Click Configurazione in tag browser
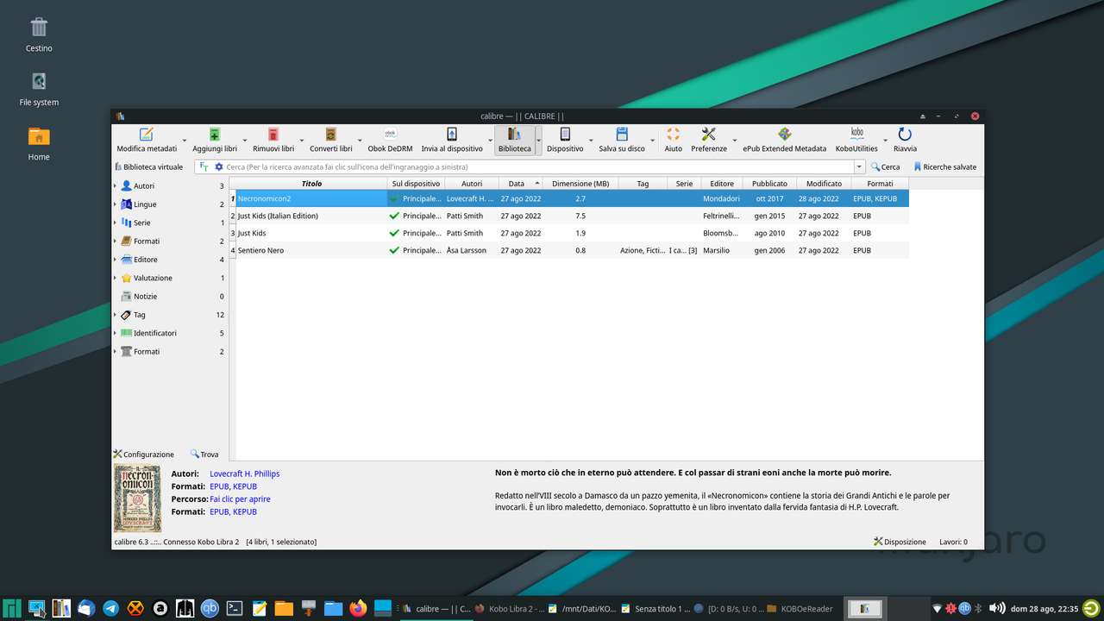1104x621 pixels. [143, 454]
